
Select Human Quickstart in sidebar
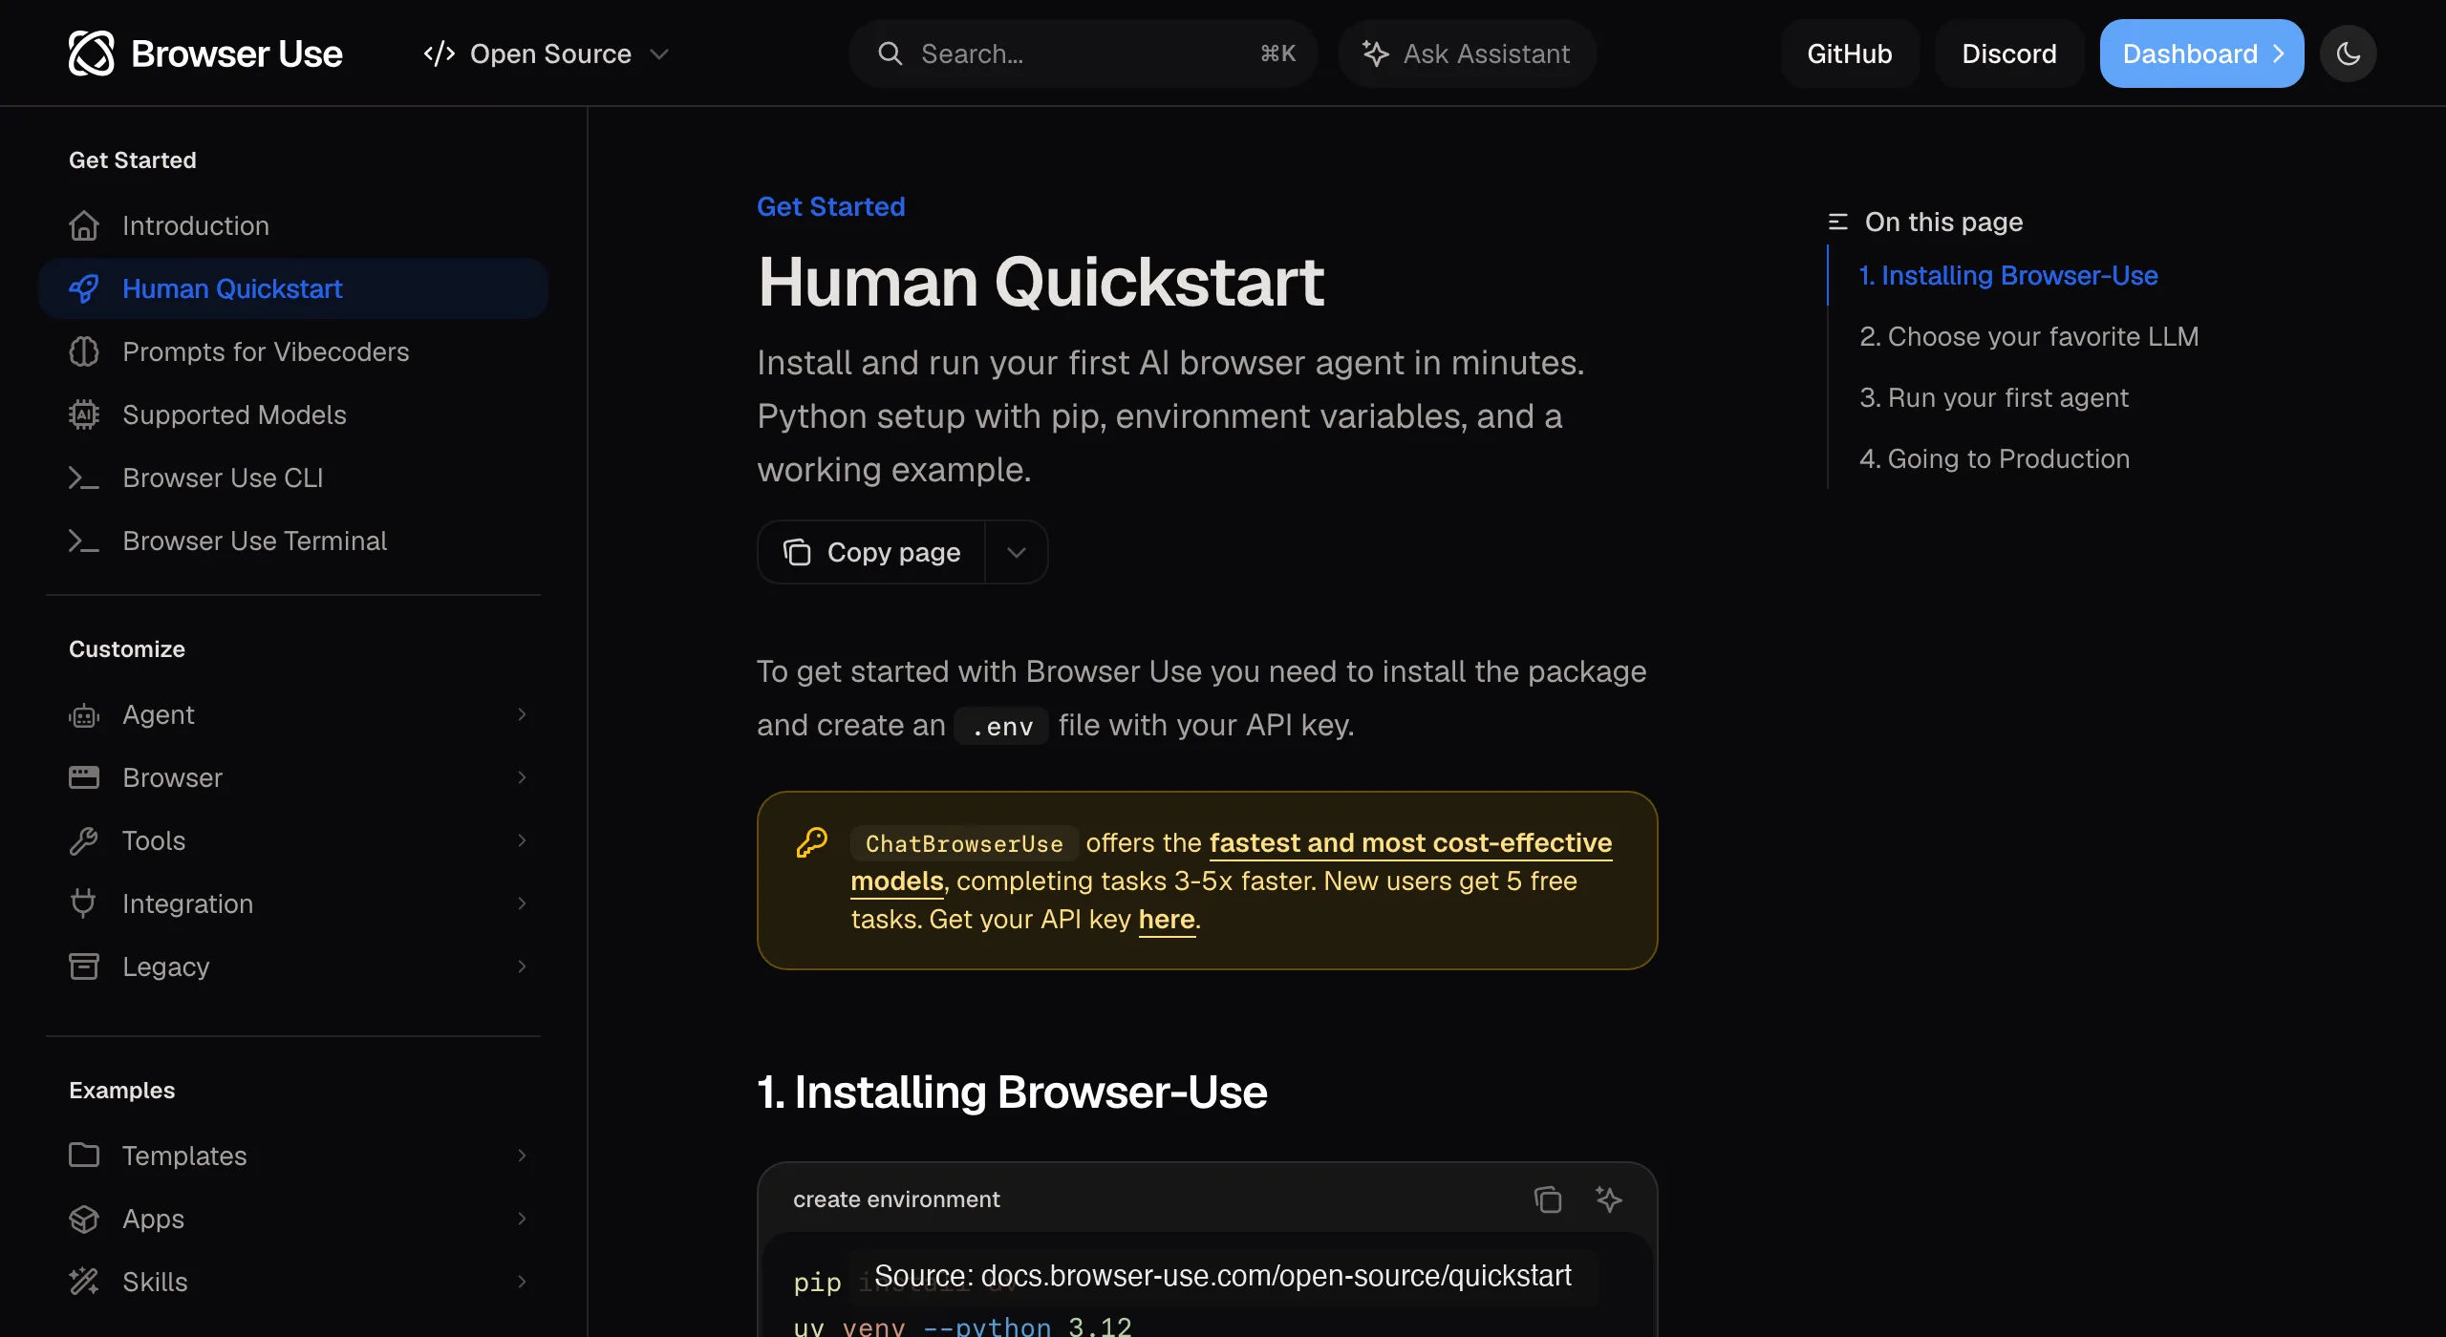pos(293,288)
